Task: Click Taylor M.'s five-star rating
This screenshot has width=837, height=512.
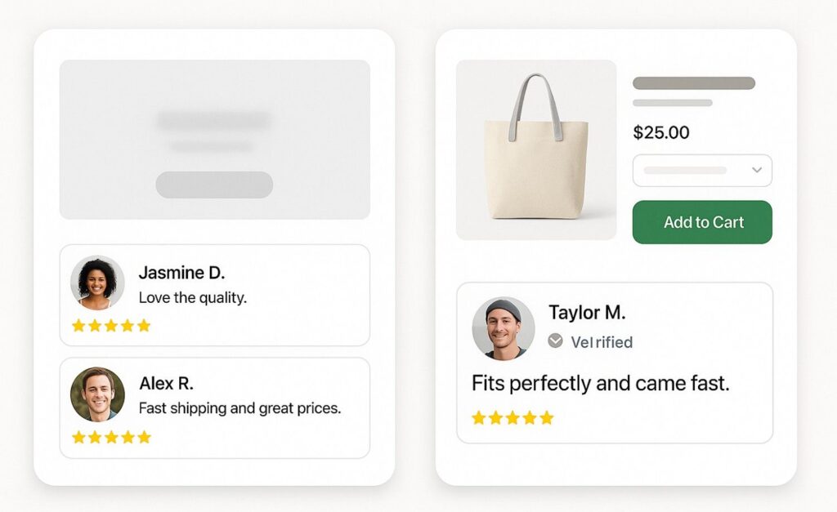Action: (x=512, y=418)
